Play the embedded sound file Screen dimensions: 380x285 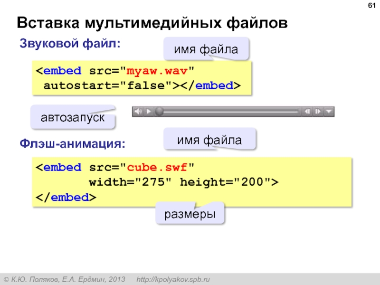coord(149,112)
